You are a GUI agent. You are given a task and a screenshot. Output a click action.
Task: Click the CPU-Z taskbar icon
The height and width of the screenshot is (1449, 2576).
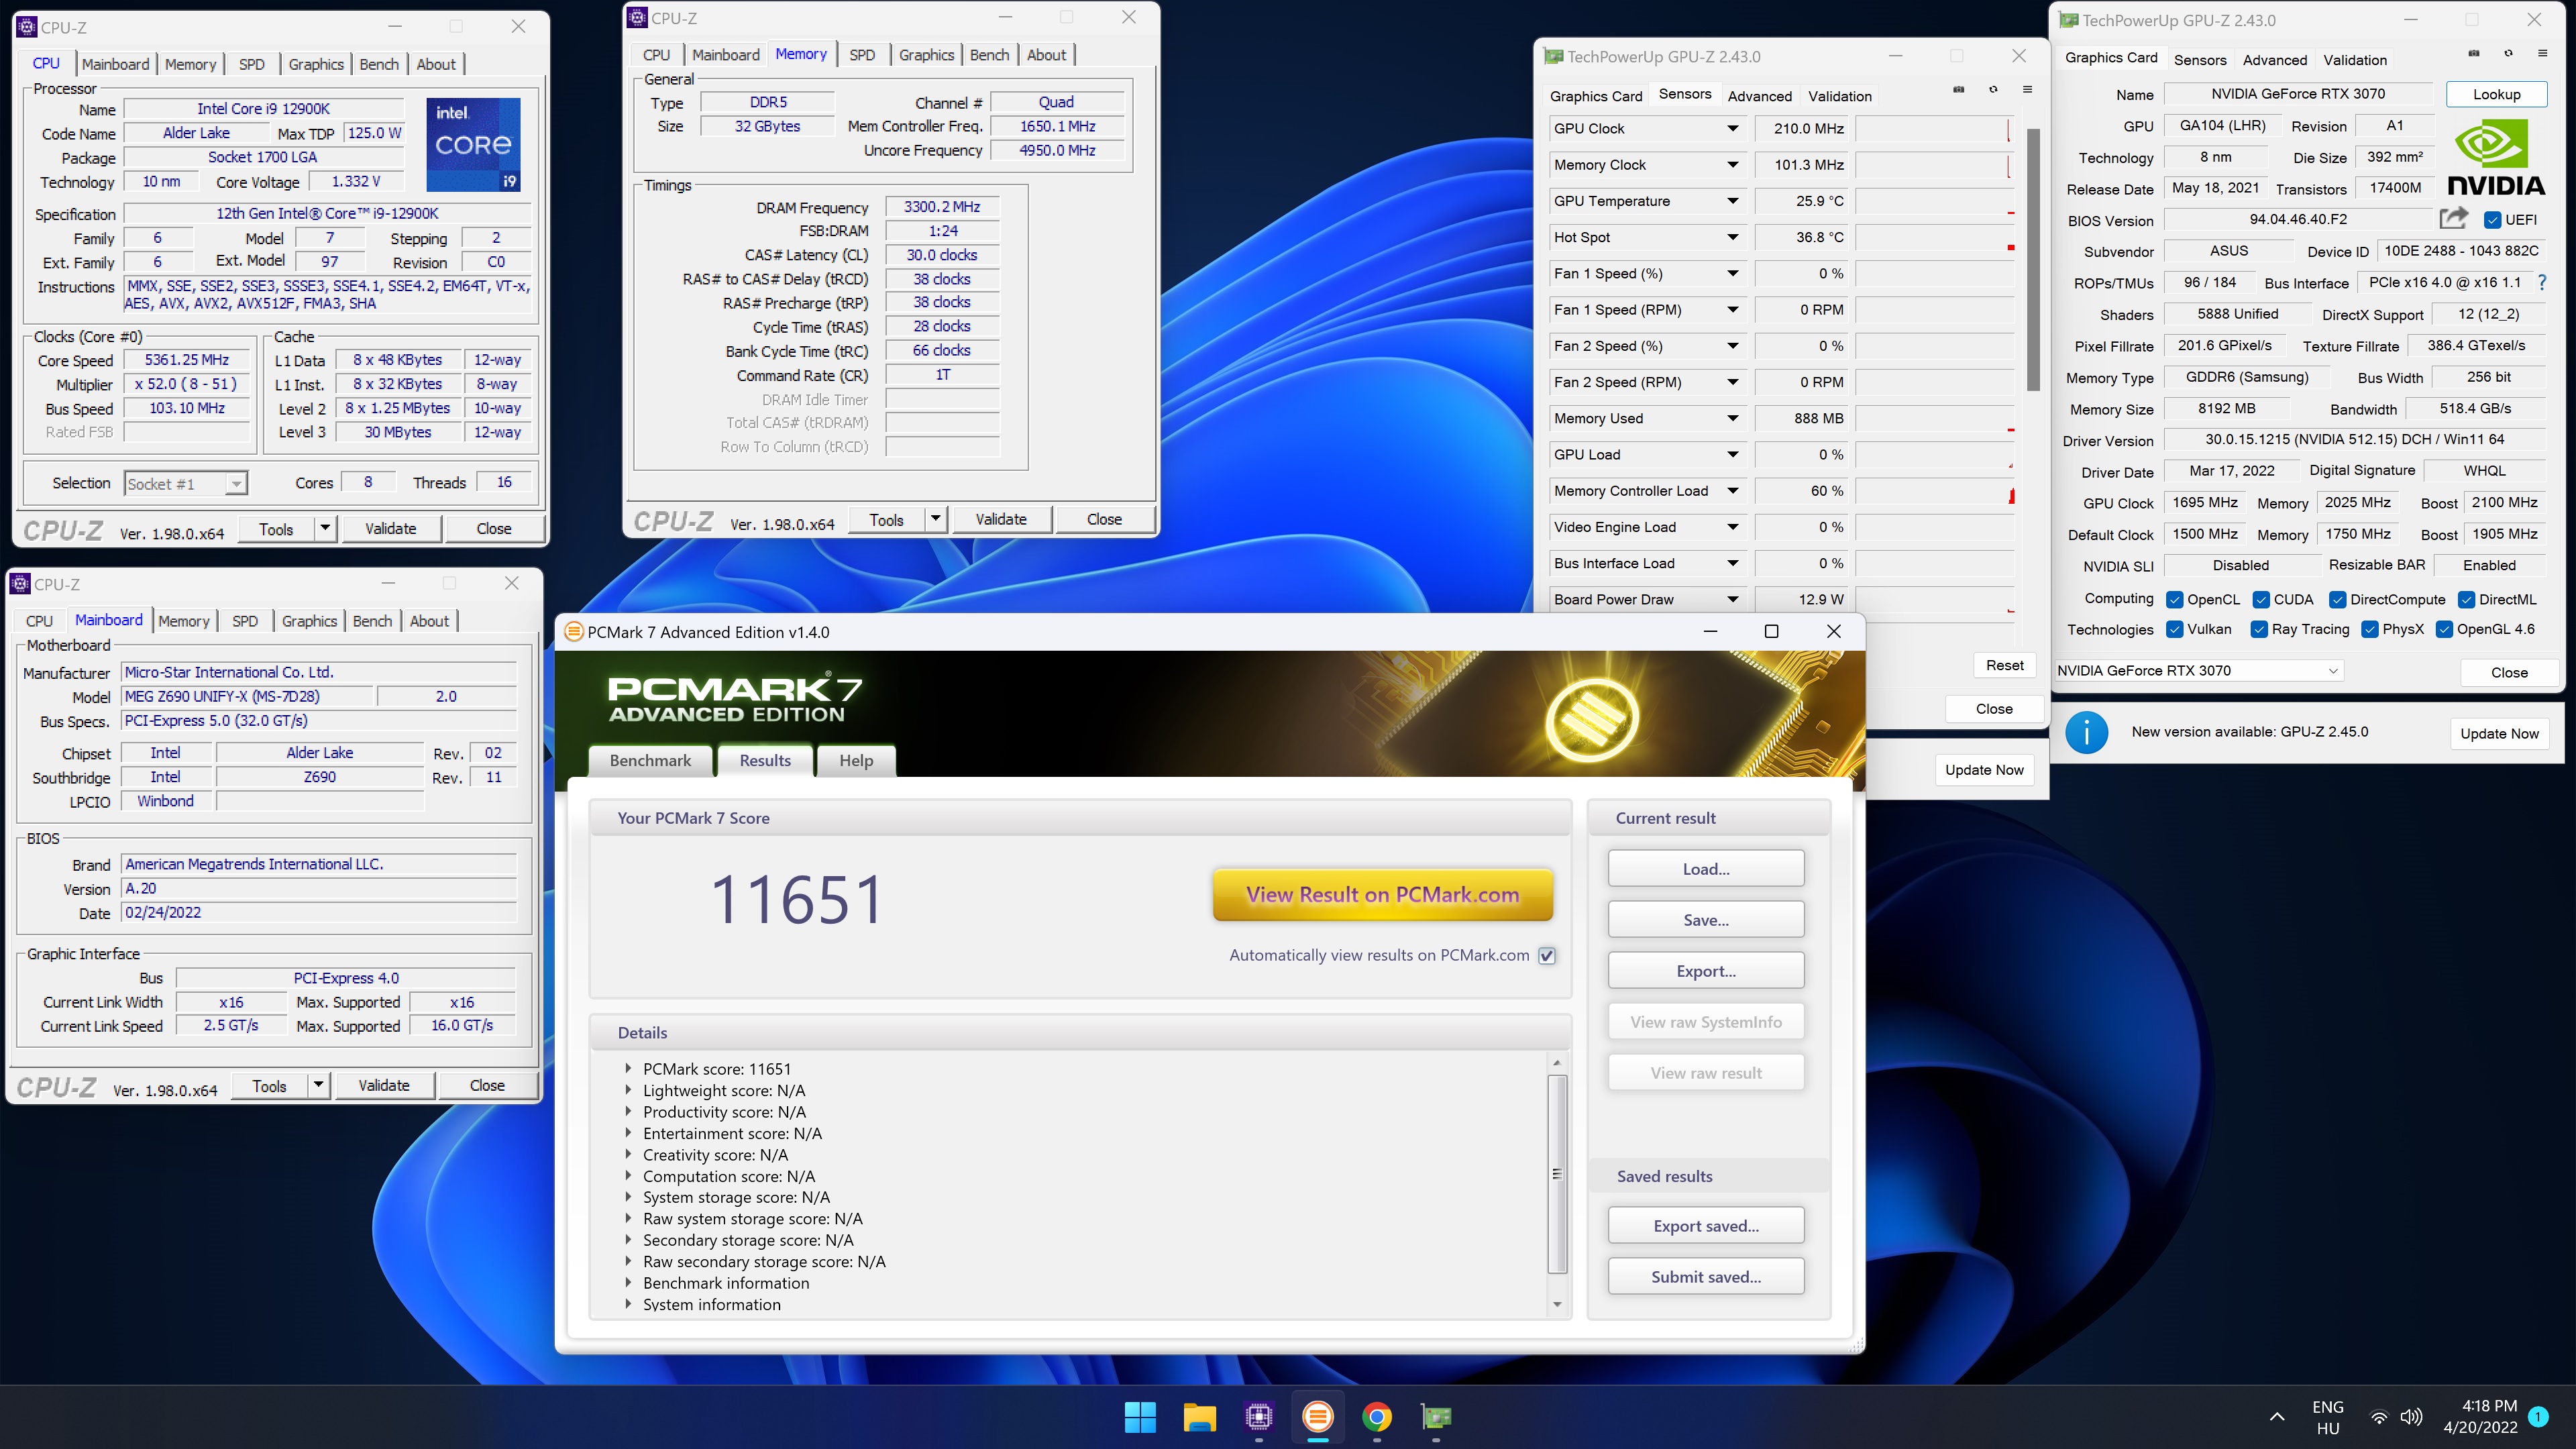[x=1258, y=1416]
